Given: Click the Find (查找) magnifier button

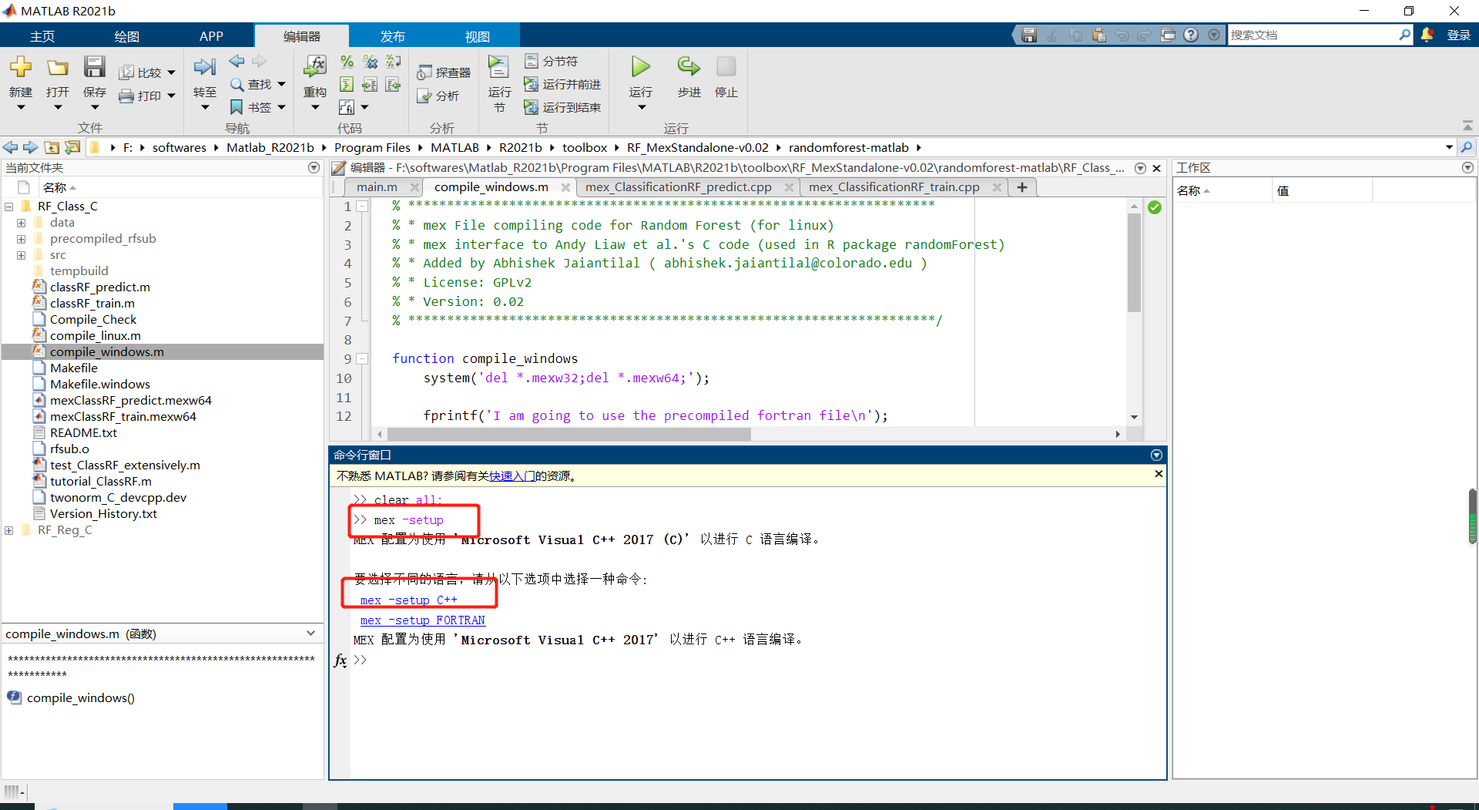Looking at the screenshot, I should pos(257,84).
